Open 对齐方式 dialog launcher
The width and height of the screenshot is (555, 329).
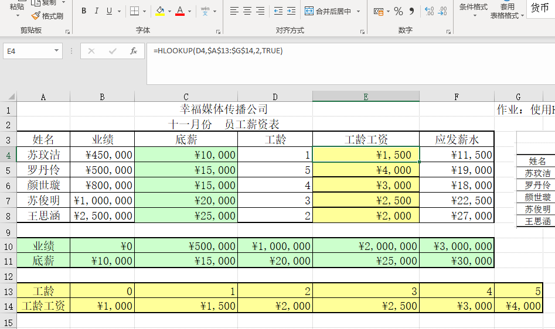362,32
